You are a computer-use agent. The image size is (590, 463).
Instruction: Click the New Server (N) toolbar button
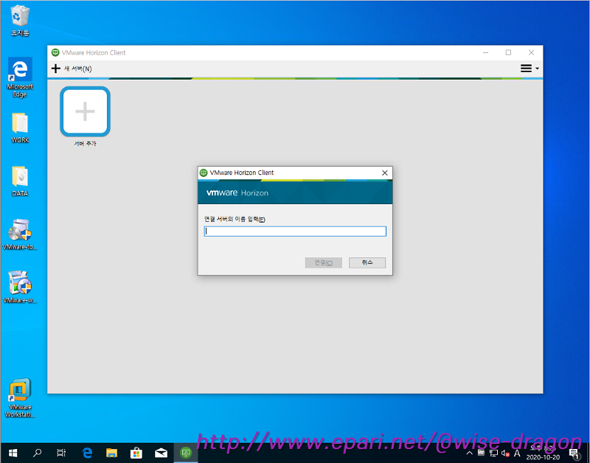coord(72,69)
